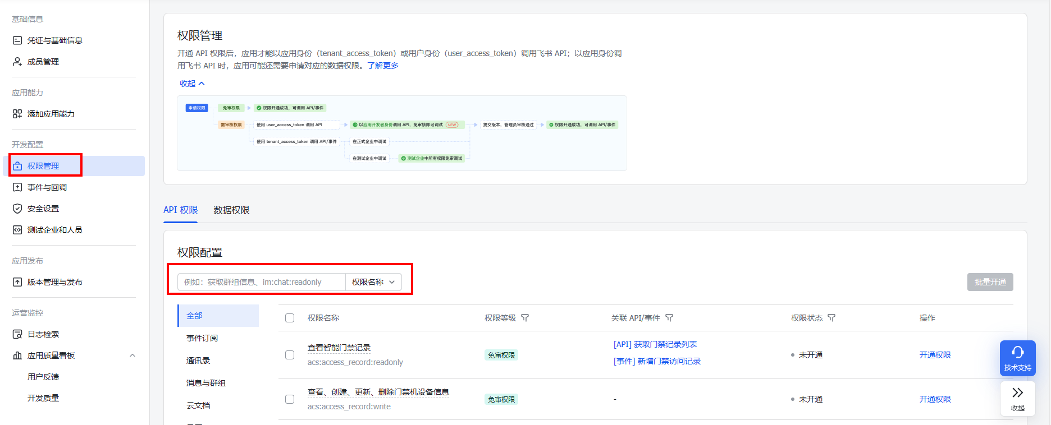This screenshot has width=1051, height=425.
Task: Click the events and callbacks icon
Action: coord(17,187)
